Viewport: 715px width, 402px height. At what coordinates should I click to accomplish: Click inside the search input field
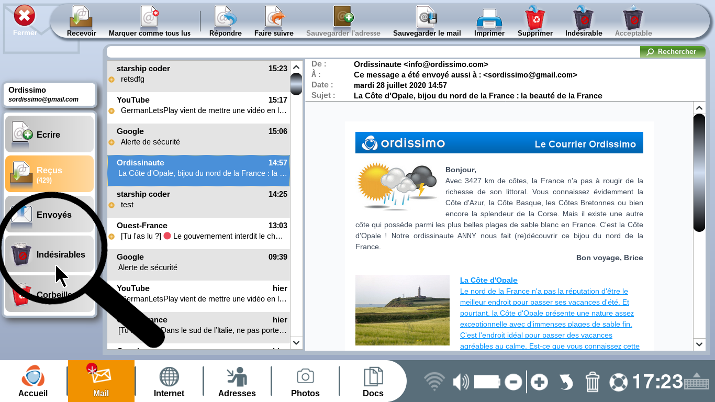pos(373,52)
